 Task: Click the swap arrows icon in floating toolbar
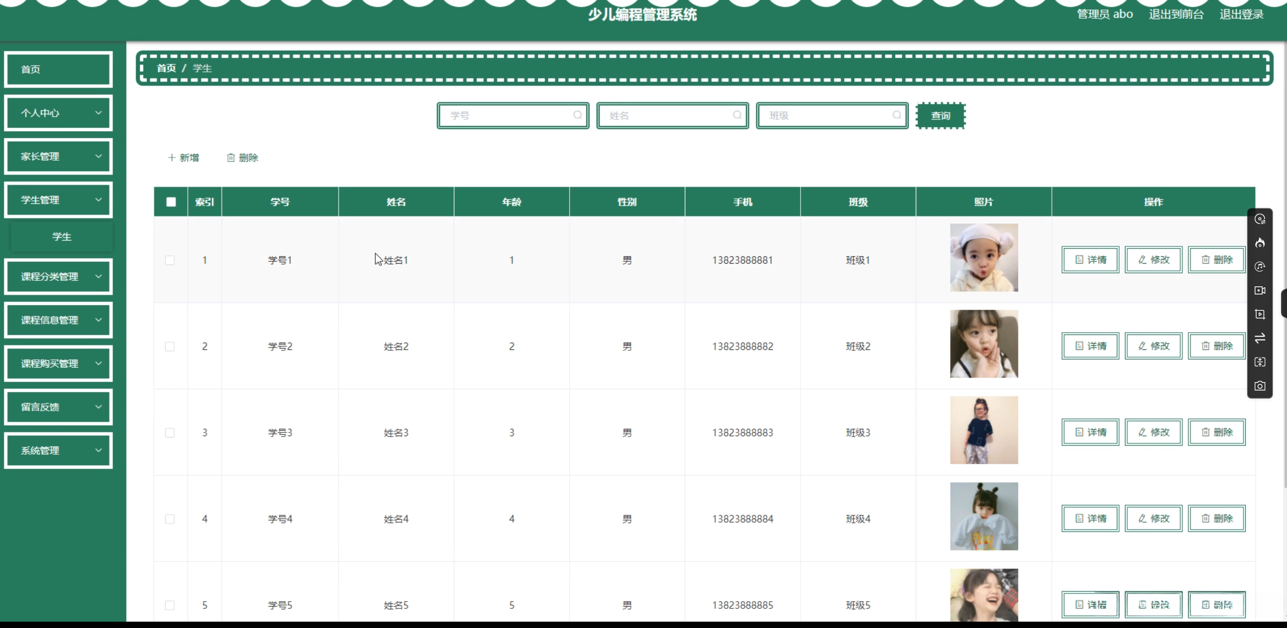click(1259, 338)
